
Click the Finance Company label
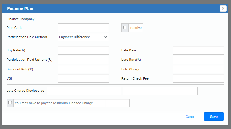tap(21, 19)
